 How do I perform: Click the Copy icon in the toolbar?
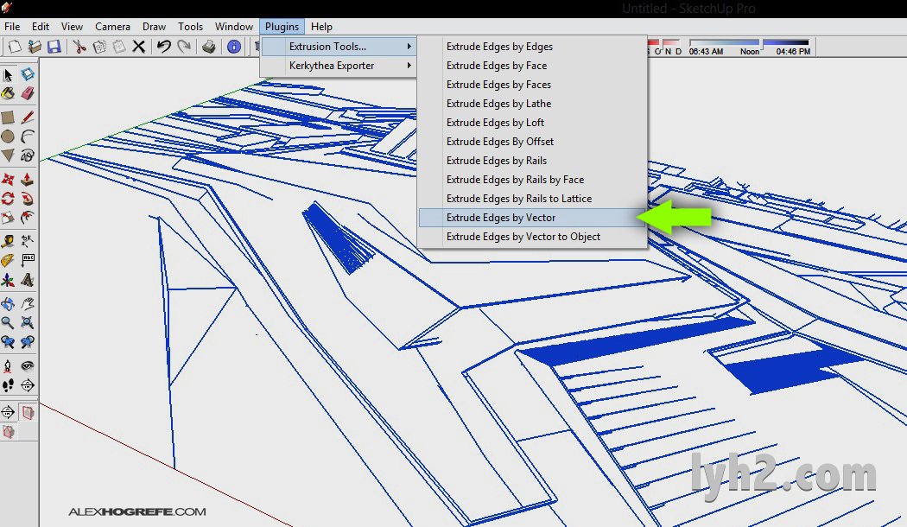click(x=99, y=47)
